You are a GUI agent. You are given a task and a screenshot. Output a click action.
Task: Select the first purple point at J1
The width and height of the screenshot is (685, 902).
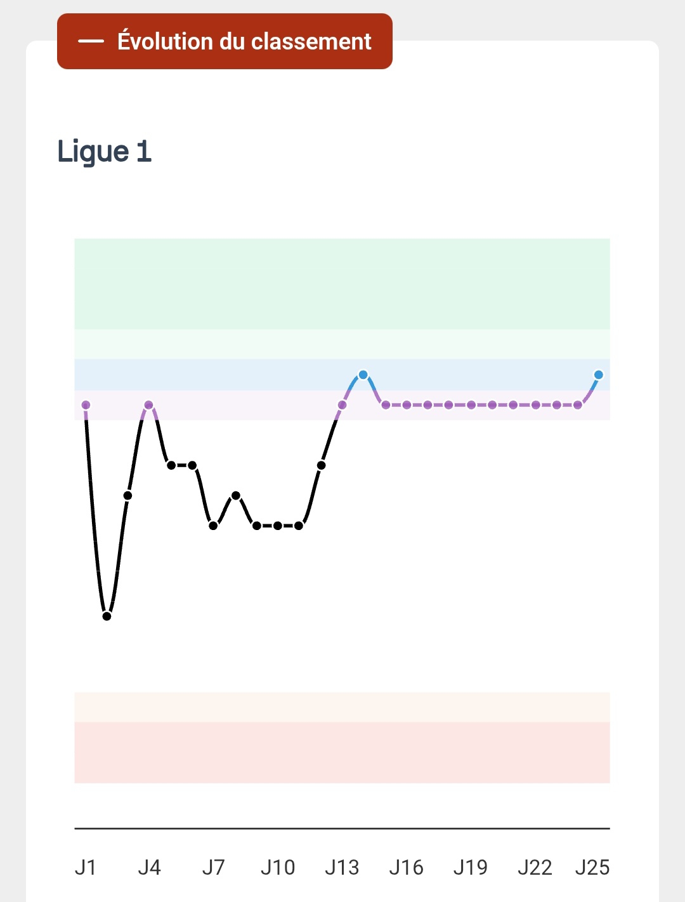click(86, 405)
